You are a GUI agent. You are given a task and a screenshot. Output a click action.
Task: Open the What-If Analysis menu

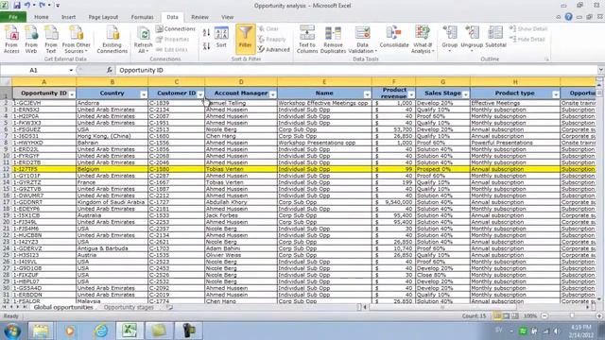point(423,39)
